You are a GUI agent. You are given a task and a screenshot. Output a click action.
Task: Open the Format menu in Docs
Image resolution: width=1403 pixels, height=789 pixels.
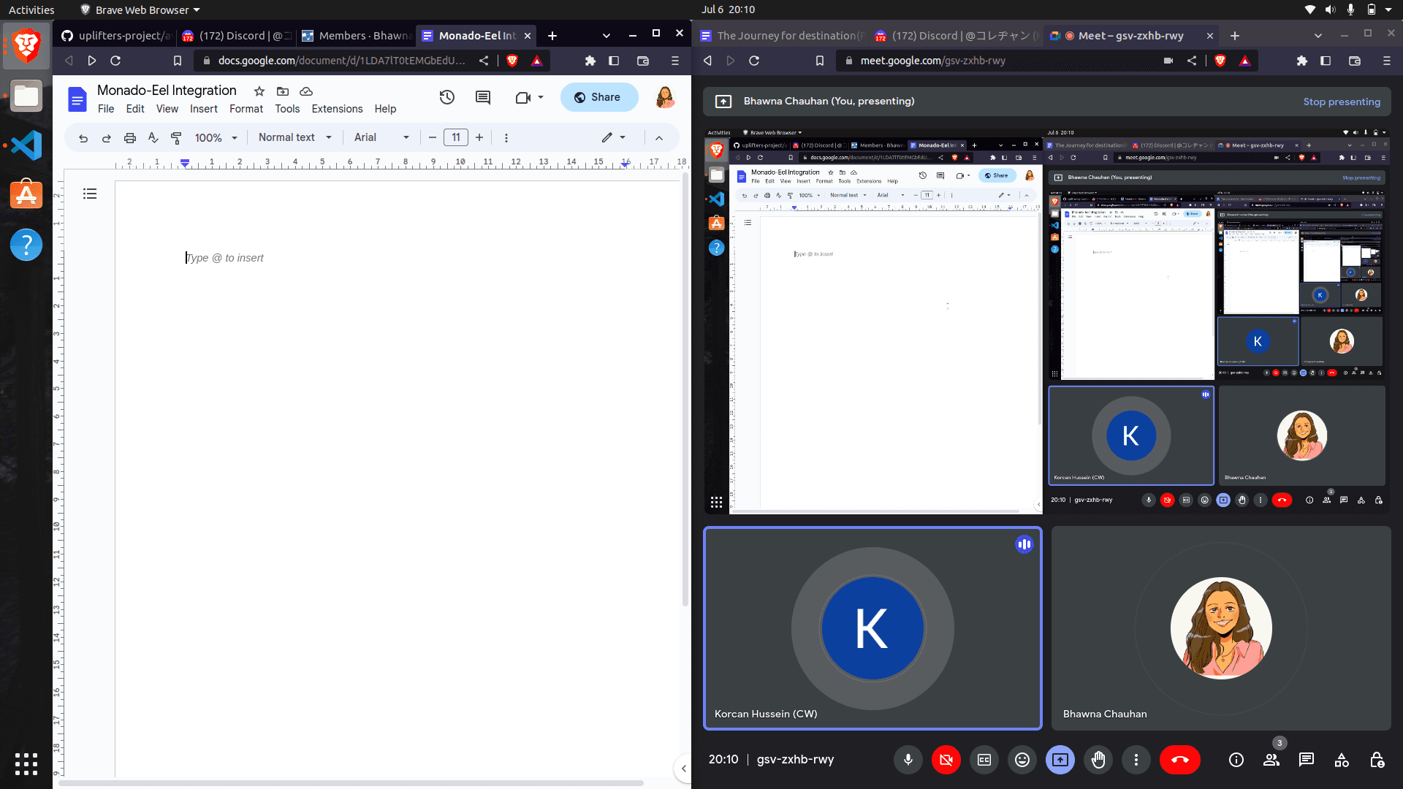[246, 109]
